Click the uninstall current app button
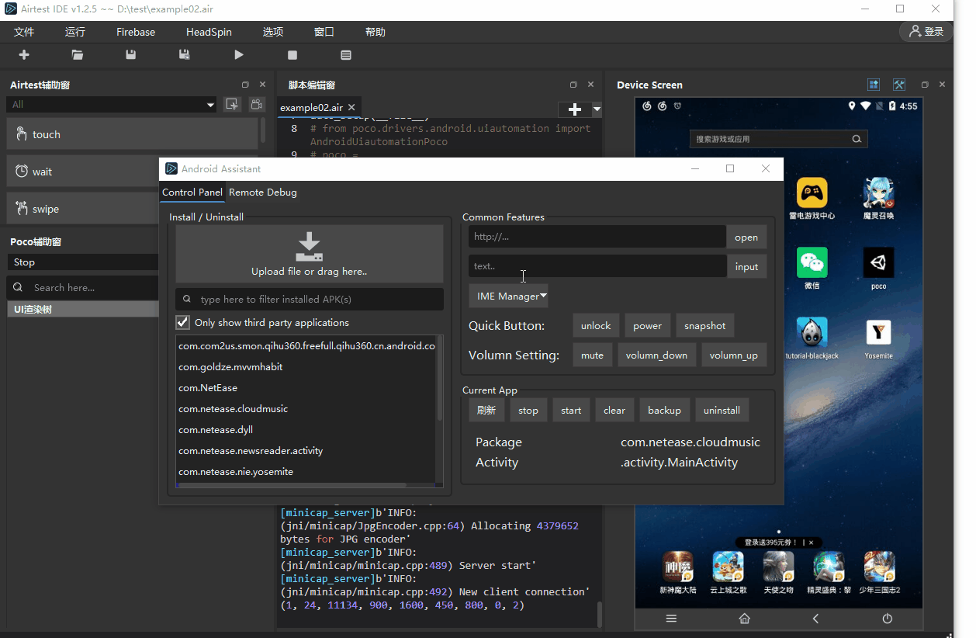 tap(722, 410)
